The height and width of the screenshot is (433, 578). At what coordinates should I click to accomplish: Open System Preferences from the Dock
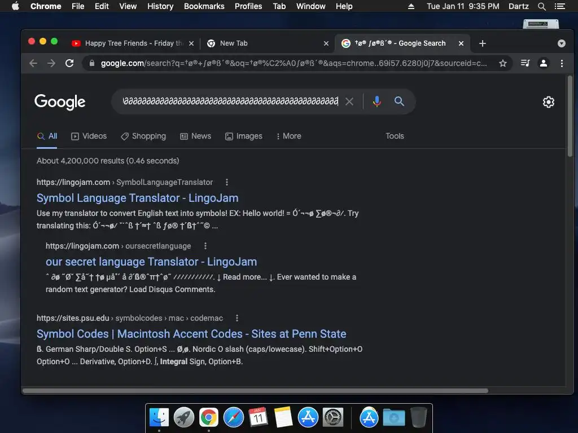click(333, 418)
